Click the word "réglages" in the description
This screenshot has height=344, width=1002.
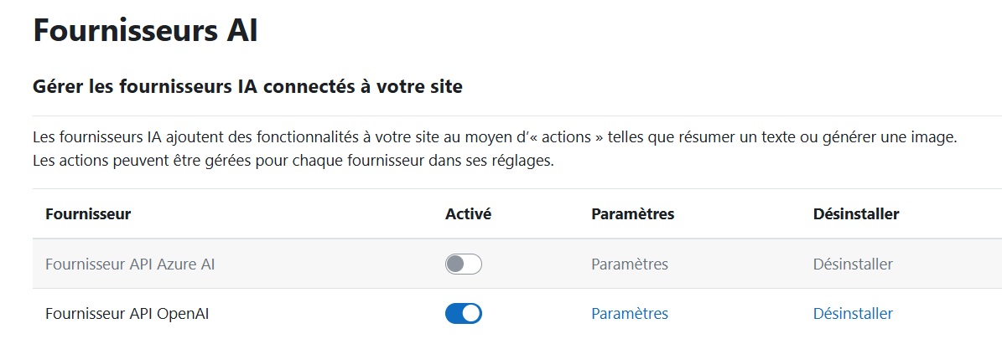click(x=523, y=161)
